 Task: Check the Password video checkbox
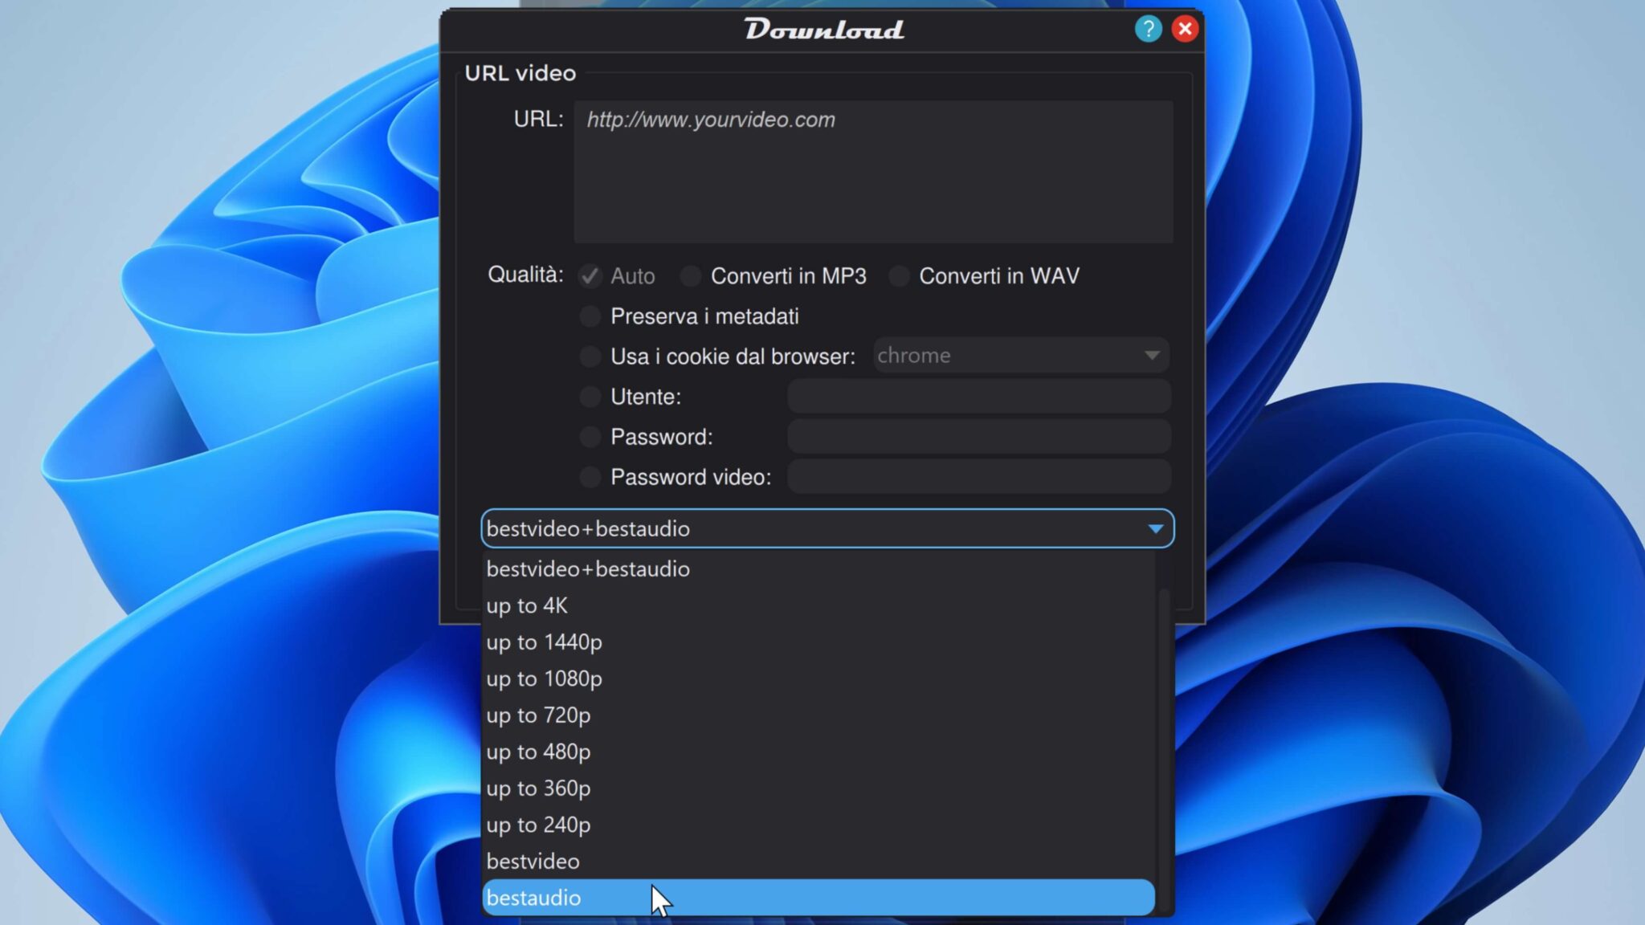(590, 476)
